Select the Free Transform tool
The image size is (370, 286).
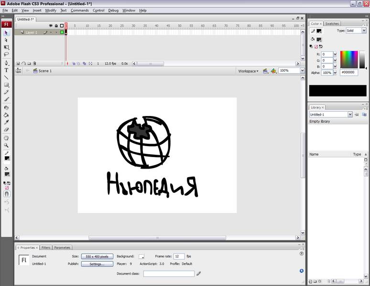6,47
